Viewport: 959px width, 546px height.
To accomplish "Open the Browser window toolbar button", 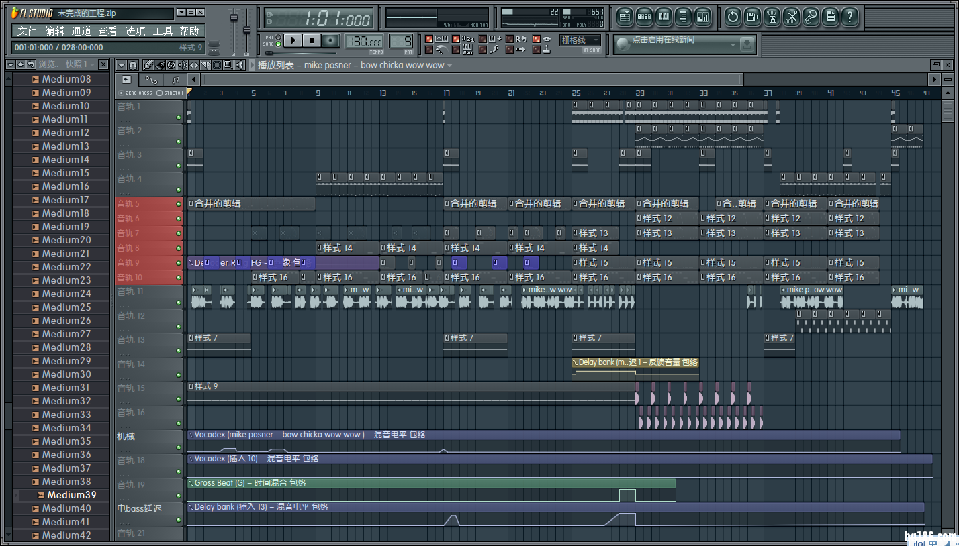I will tap(683, 17).
